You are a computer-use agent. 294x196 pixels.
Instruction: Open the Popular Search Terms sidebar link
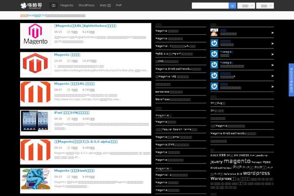(176, 129)
